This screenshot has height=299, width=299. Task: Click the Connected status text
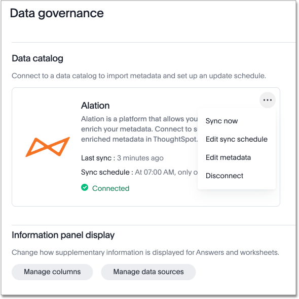click(110, 188)
